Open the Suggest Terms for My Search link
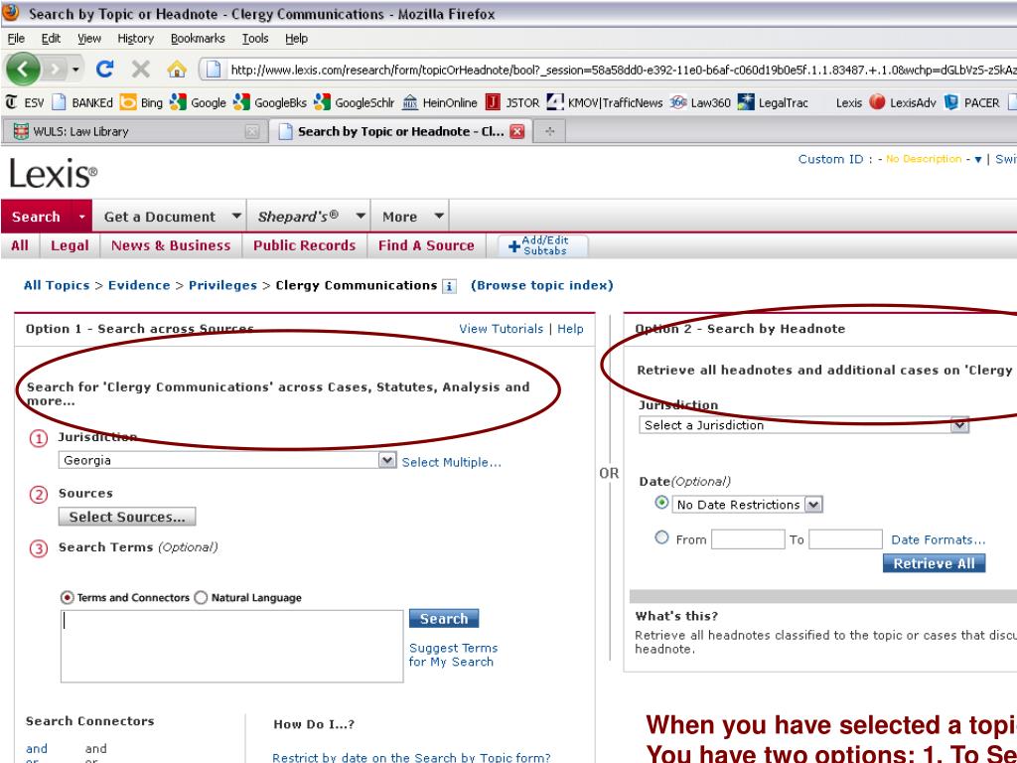 coord(453,655)
